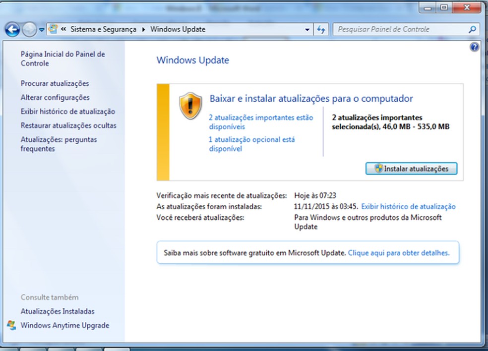This screenshot has width=488, height=351.
Task: Go back with the blue back arrow
Action: click(x=12, y=30)
